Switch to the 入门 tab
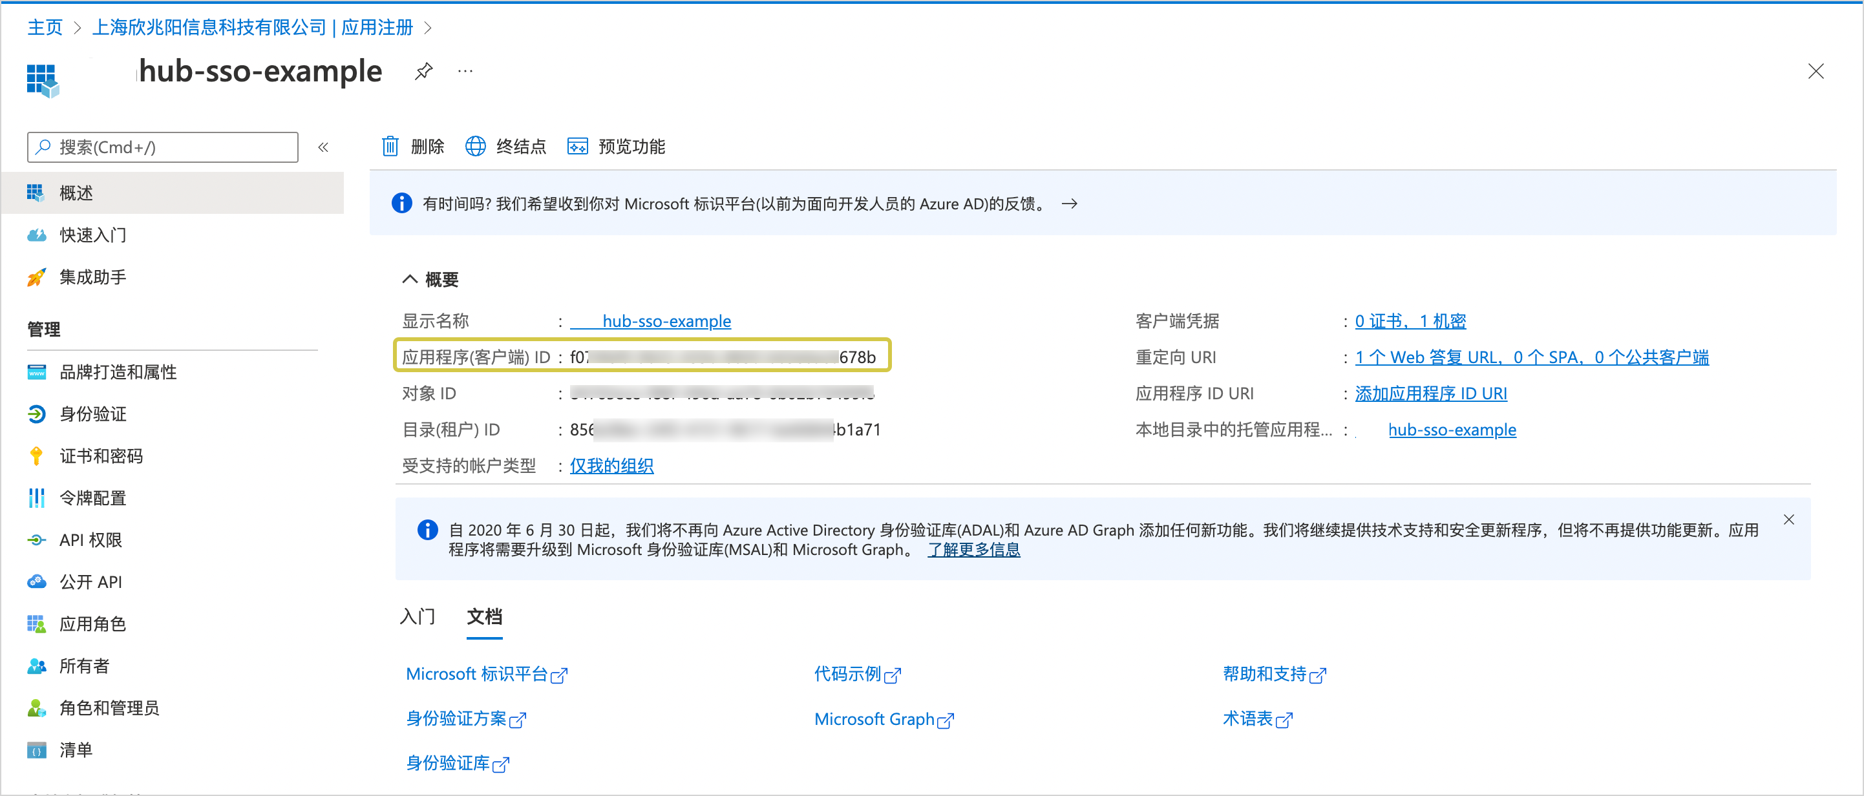 coord(418,616)
